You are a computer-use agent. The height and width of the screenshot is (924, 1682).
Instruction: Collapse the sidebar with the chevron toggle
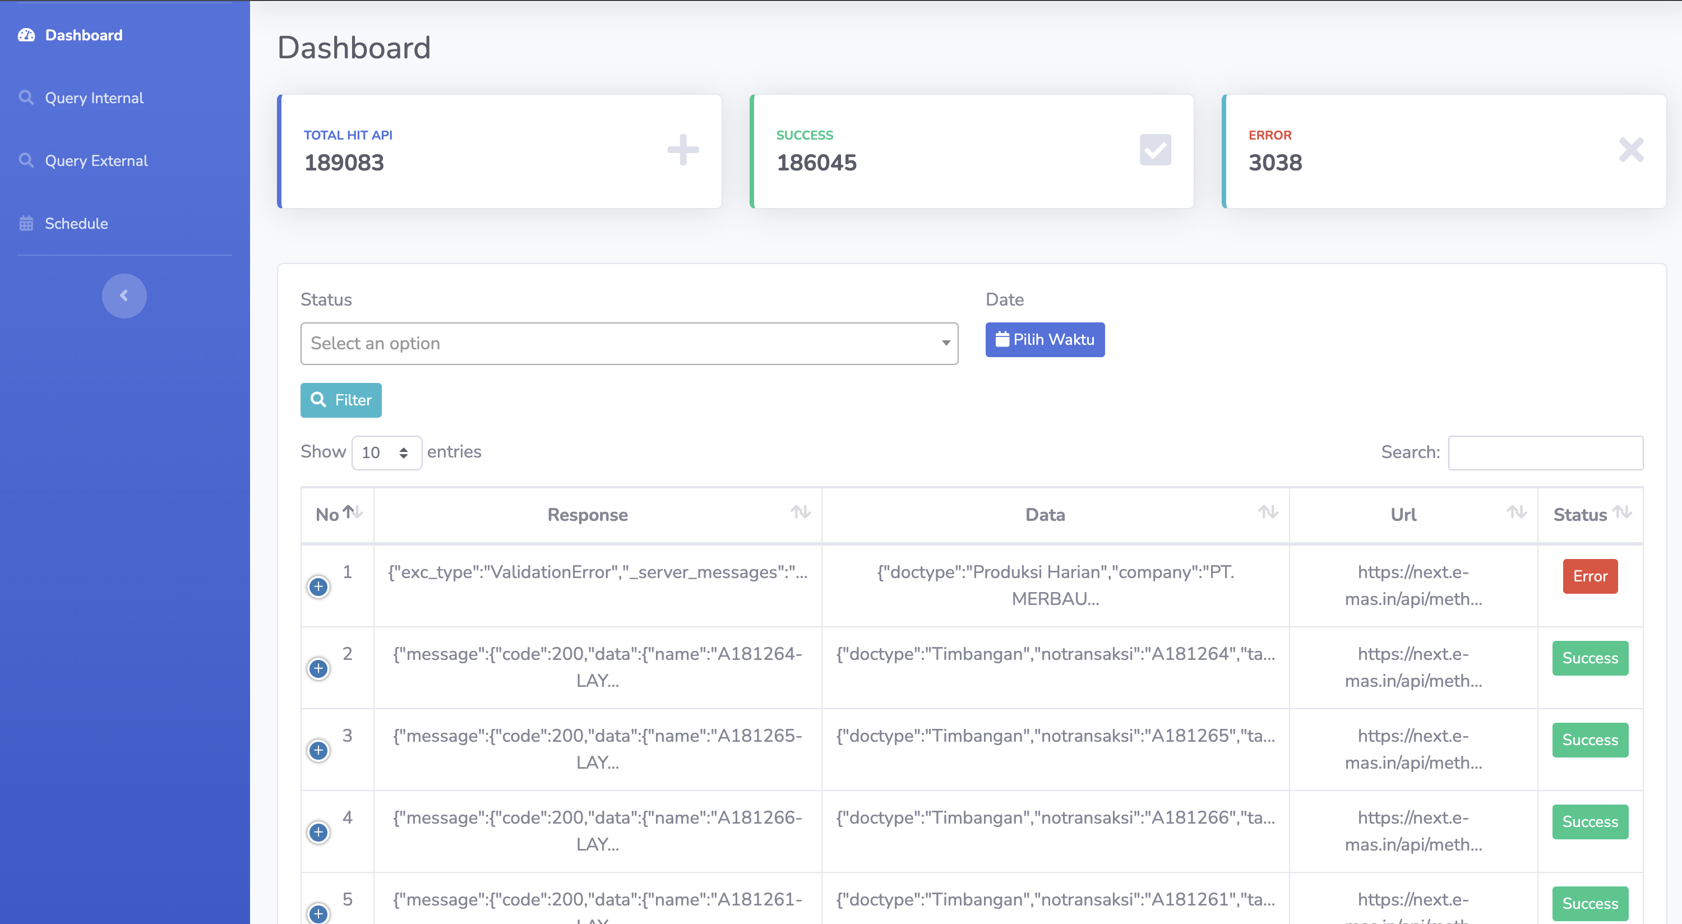[124, 296]
